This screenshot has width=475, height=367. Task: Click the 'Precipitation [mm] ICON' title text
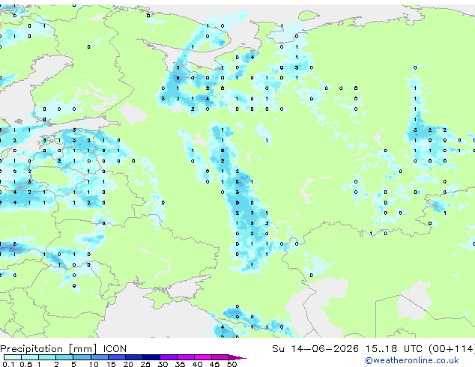pos(64,349)
